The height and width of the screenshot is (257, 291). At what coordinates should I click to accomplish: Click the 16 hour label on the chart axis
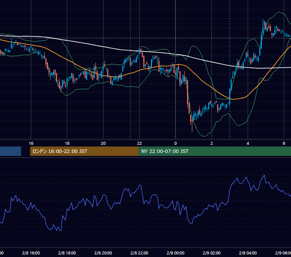tap(31, 143)
